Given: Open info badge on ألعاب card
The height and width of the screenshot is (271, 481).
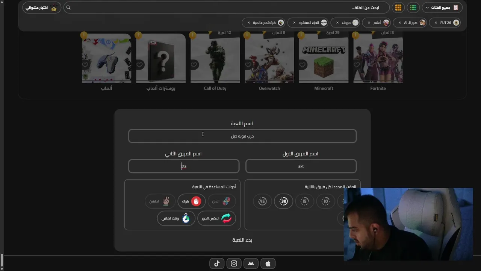Looking at the screenshot, I should 84,35.
